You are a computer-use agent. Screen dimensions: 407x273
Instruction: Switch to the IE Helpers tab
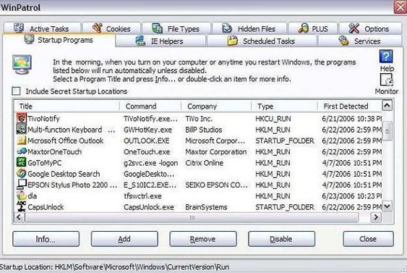click(160, 41)
